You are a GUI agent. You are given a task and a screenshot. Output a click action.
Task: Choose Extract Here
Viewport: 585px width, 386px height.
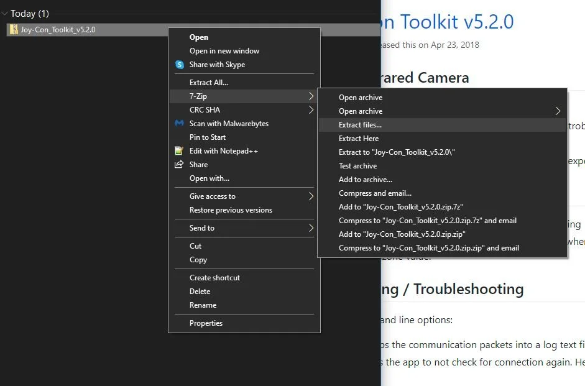point(442,139)
